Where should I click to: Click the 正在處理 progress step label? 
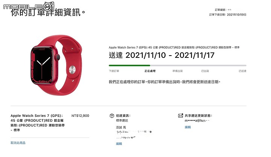click(150, 71)
